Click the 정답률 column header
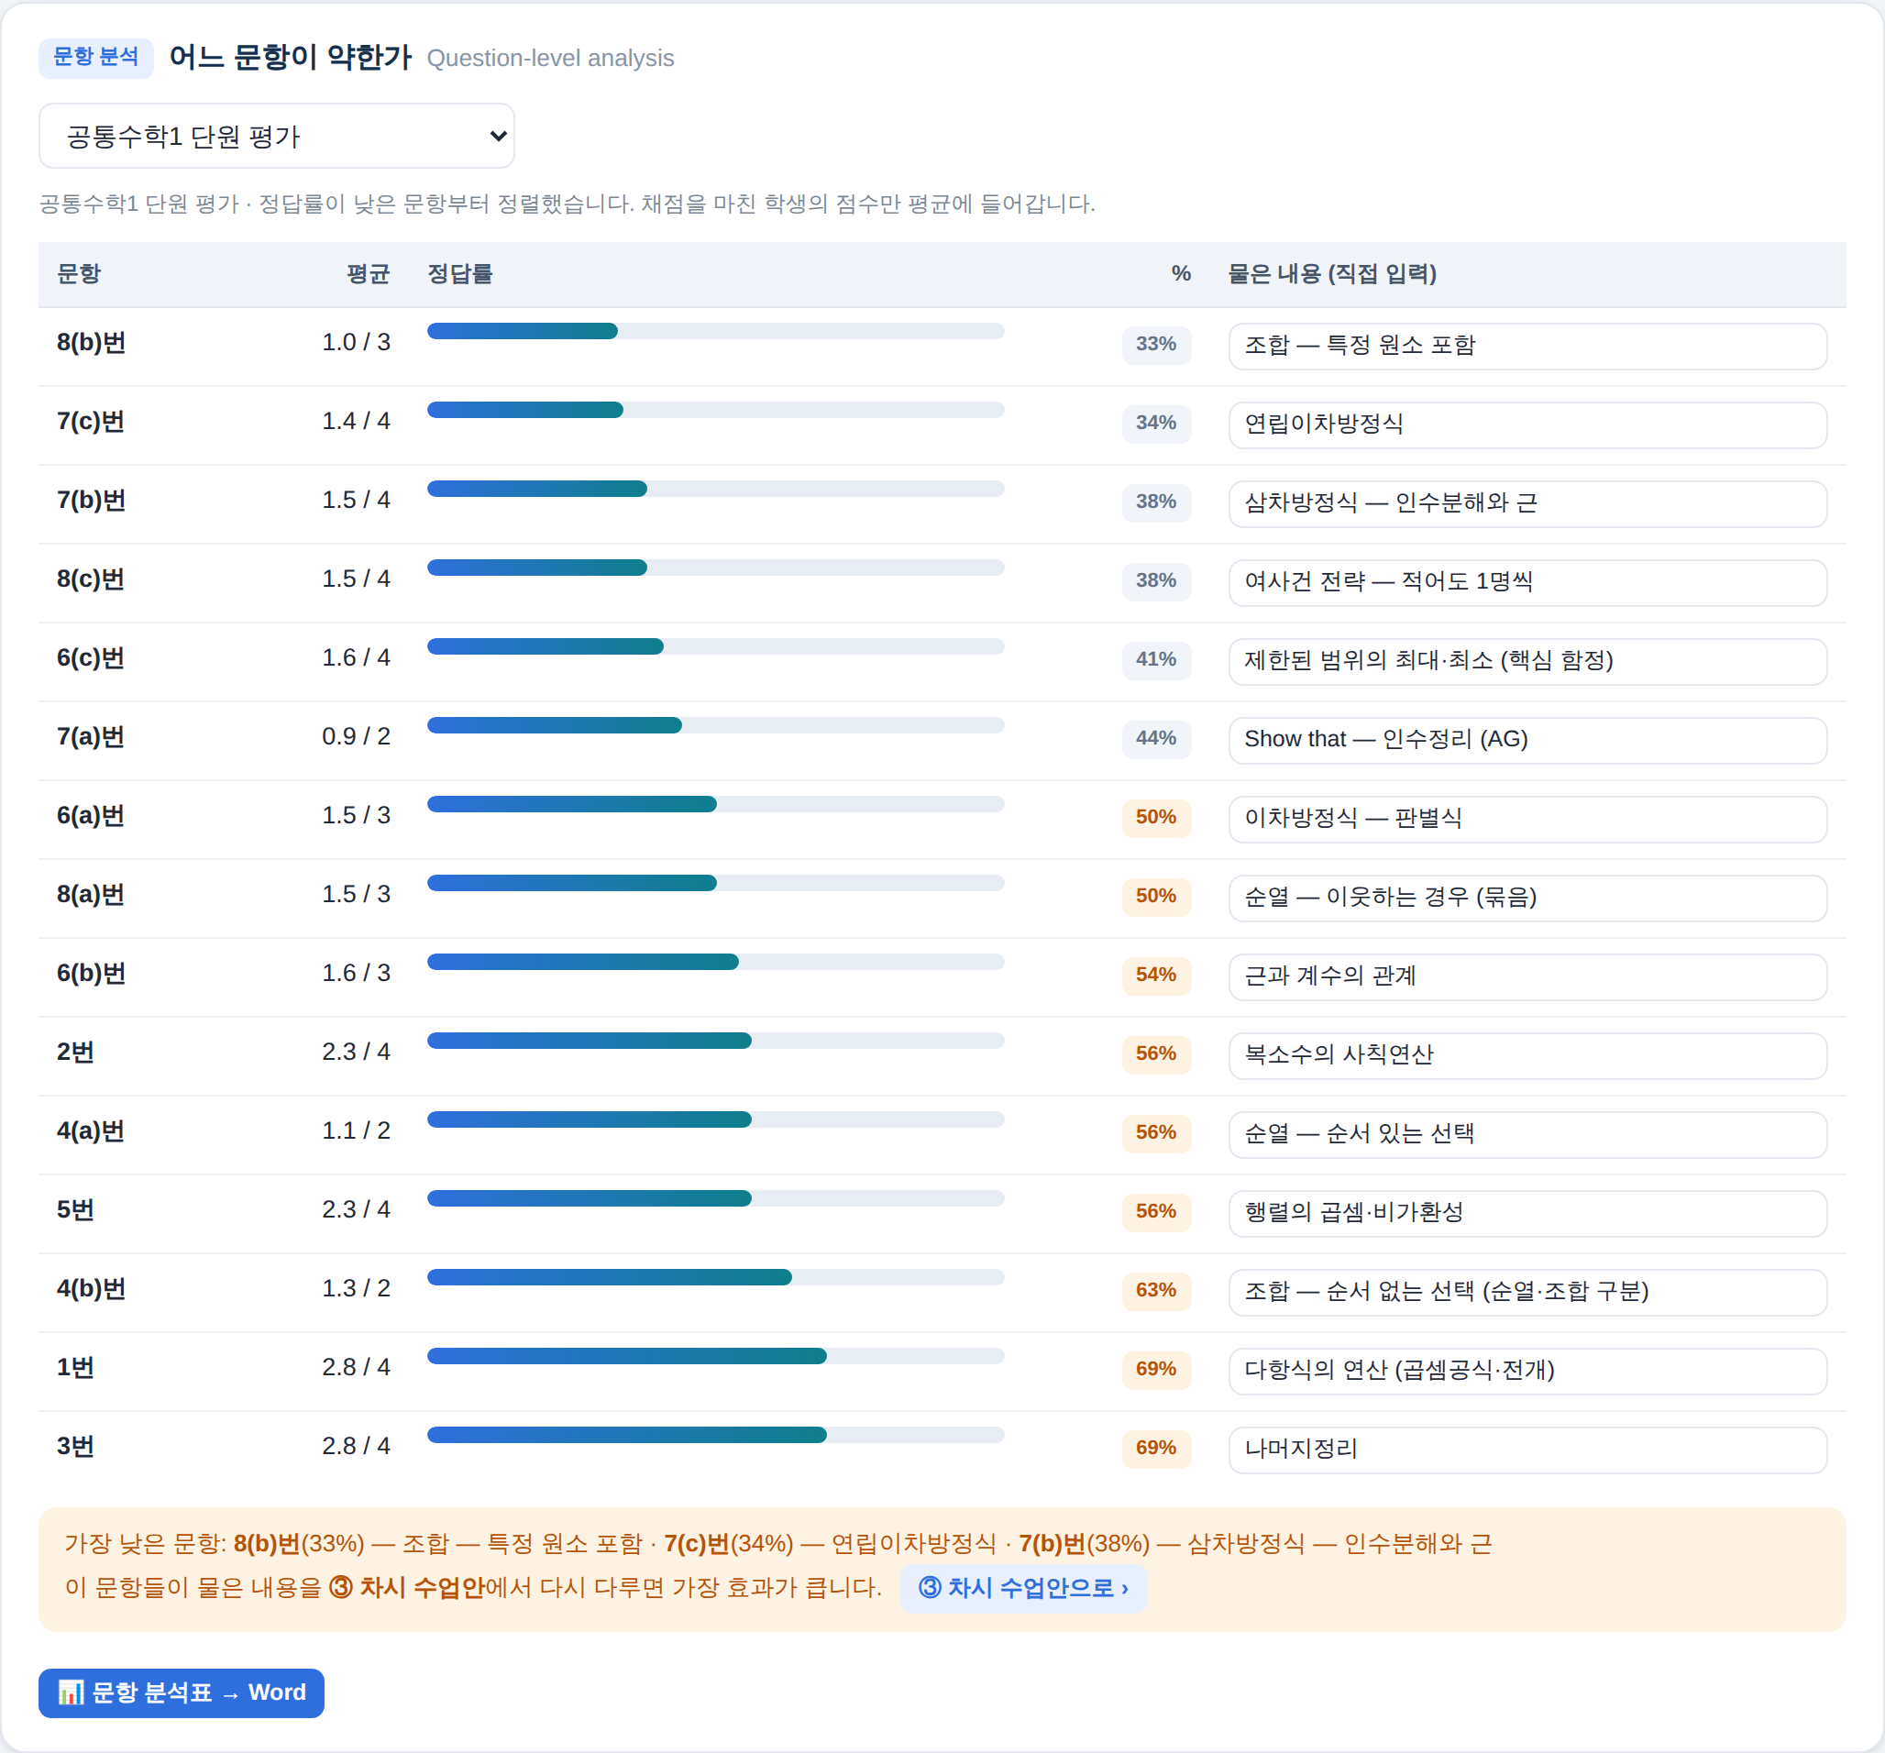This screenshot has width=1885, height=1753. coord(460,274)
